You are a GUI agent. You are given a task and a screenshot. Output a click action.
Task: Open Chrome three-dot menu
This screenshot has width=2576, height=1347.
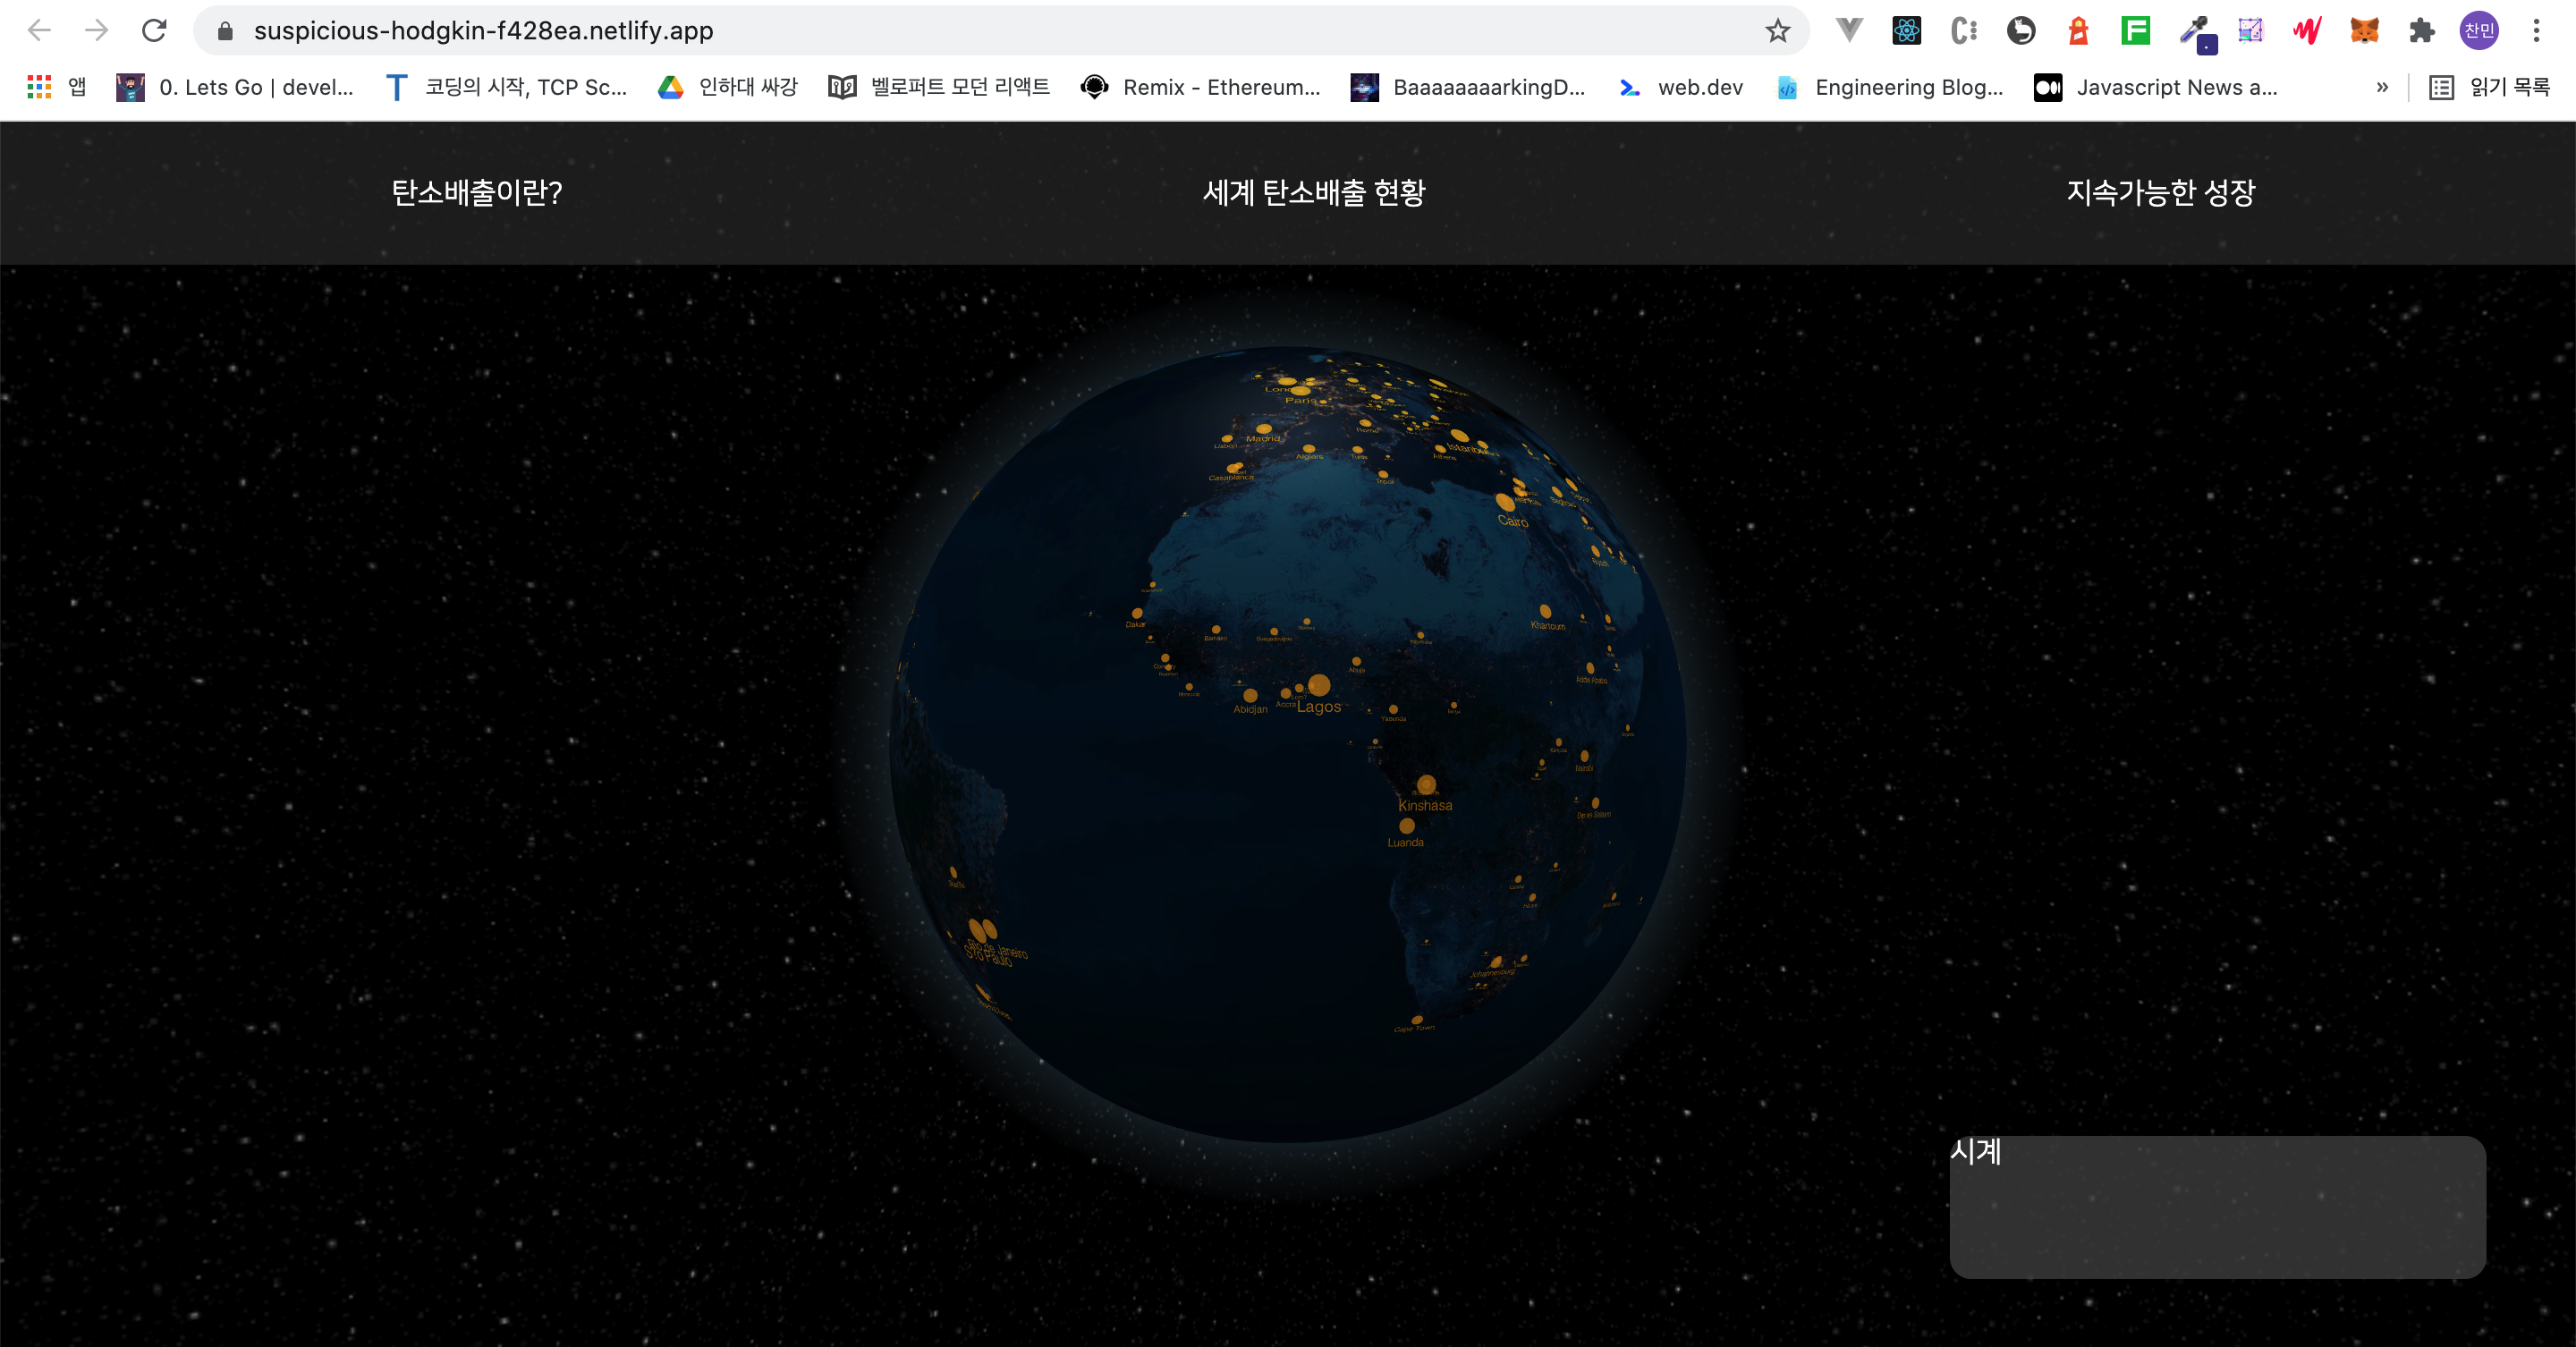click(2536, 31)
